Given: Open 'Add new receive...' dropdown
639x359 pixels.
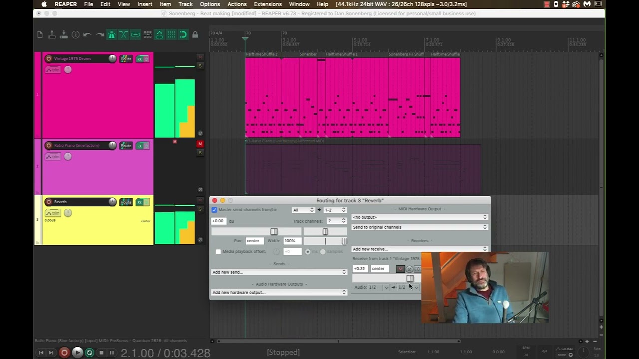Looking at the screenshot, I should [419, 249].
